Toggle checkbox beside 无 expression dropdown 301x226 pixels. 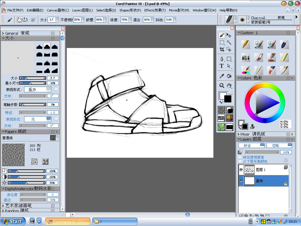pyautogui.click(x=56, y=119)
